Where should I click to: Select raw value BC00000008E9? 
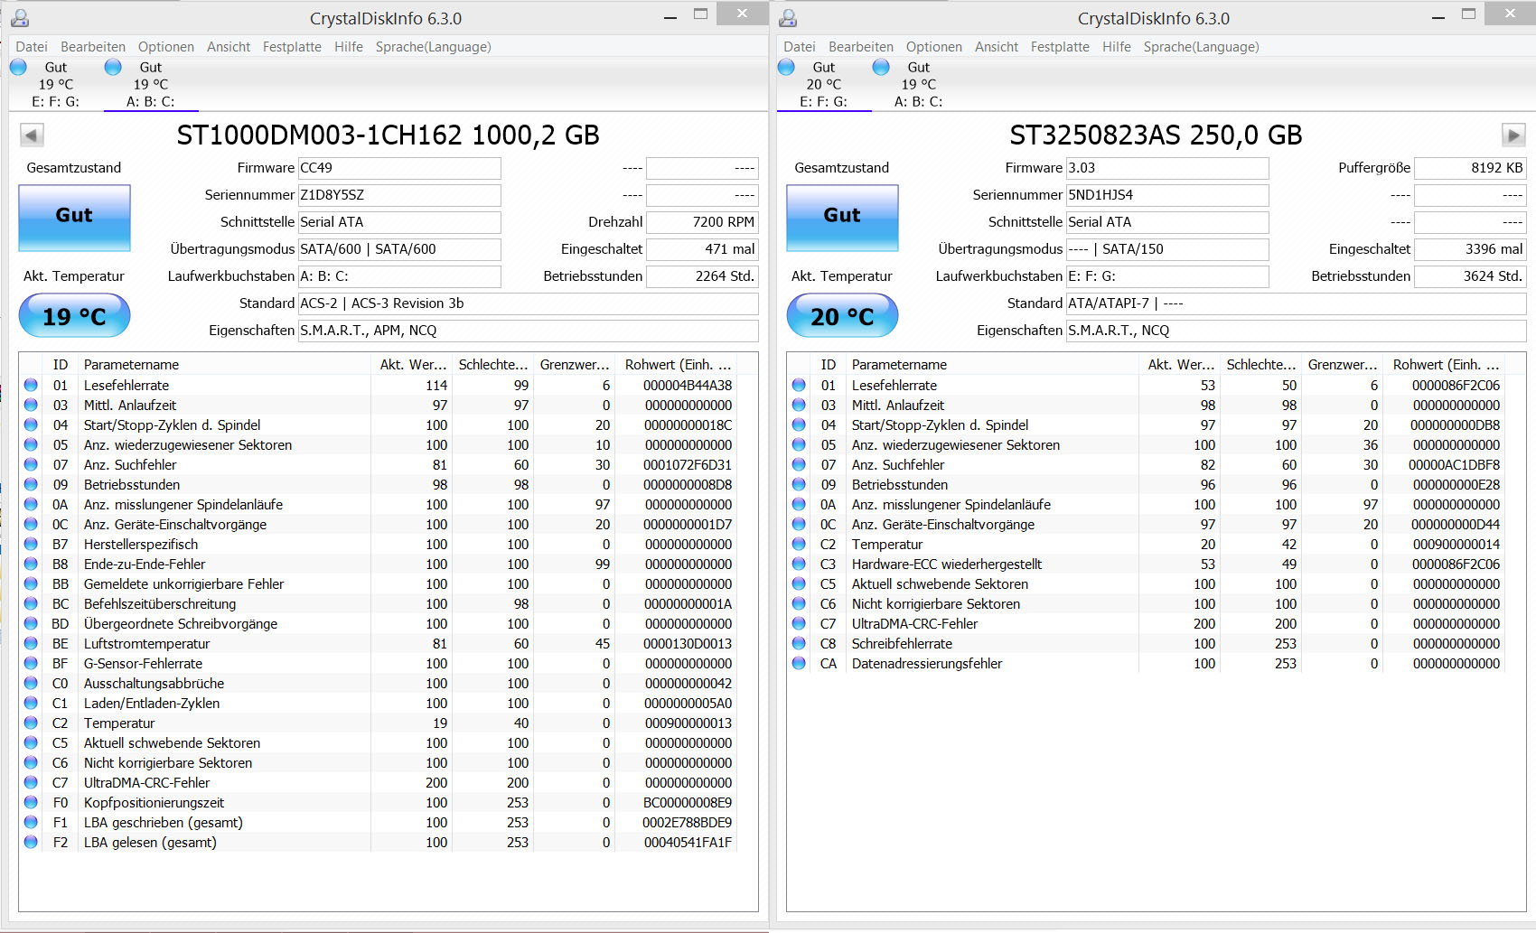pos(688,803)
